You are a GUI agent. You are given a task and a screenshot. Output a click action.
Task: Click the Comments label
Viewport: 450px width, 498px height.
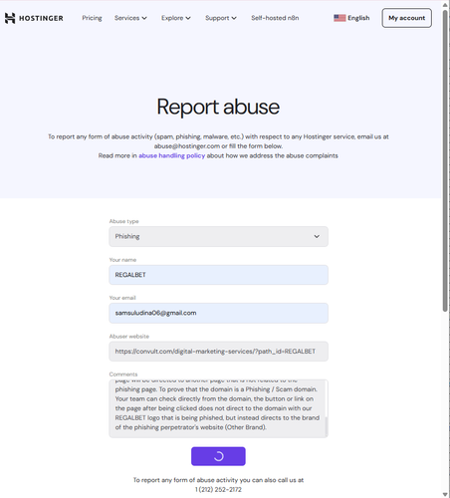[x=123, y=374]
